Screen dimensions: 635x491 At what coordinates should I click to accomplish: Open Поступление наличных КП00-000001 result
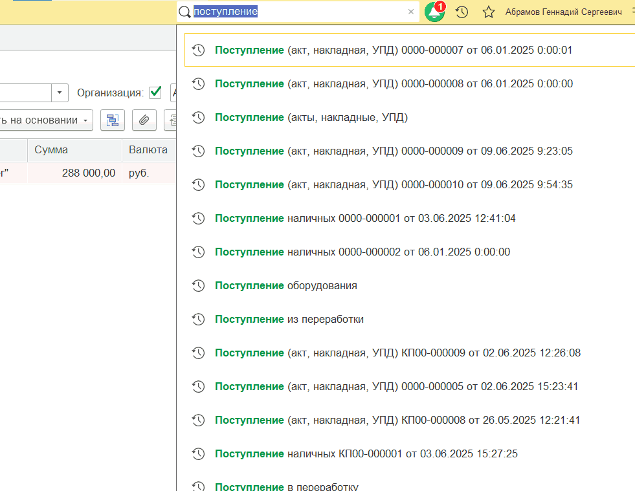[x=366, y=453]
